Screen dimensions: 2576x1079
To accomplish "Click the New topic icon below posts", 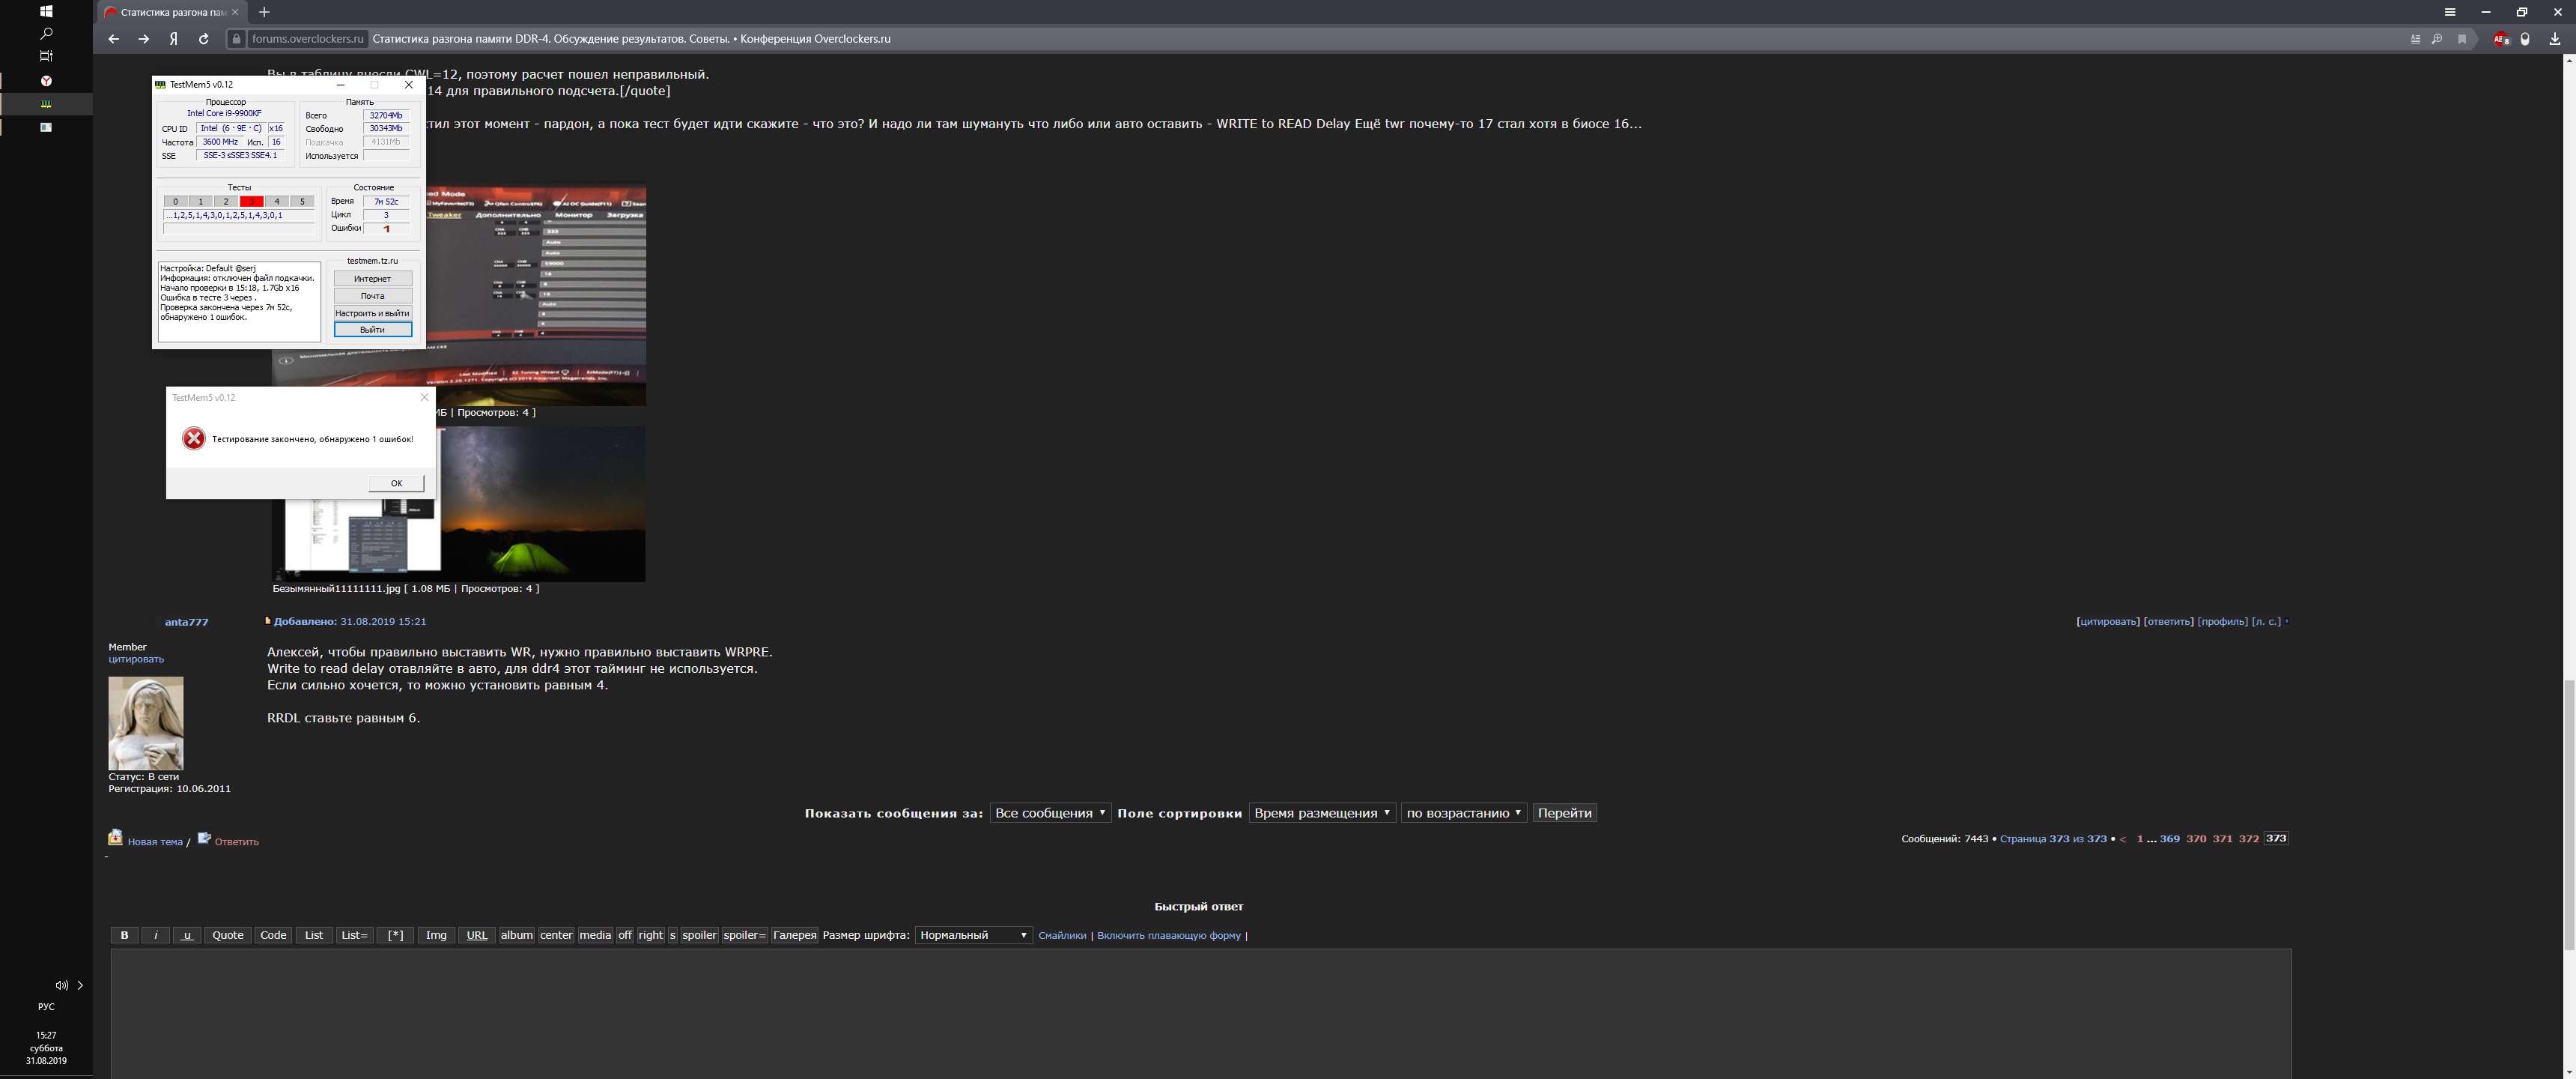I will coord(116,838).
